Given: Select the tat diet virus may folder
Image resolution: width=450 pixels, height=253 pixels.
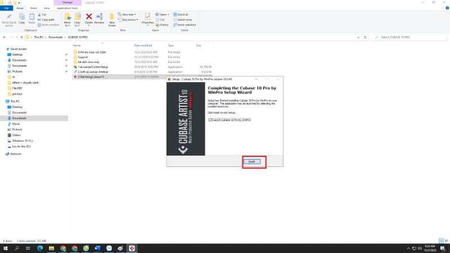Looking at the screenshot, I should pos(89,62).
